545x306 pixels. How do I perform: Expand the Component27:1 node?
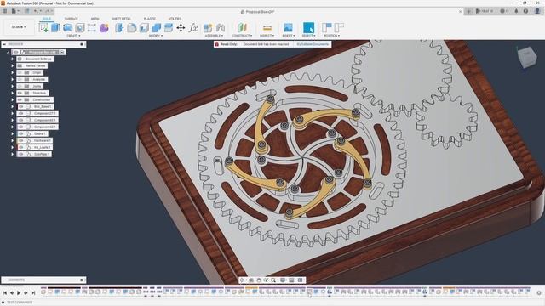pos(12,113)
